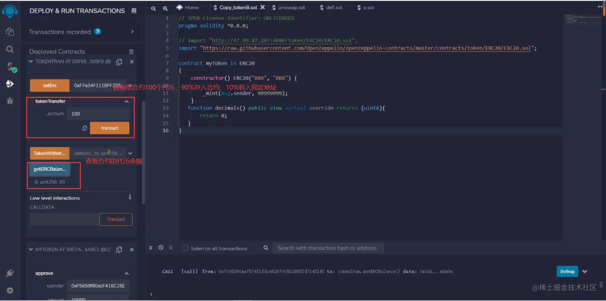Click the '_mint(msg.sender, 99999999);' code line
This screenshot has width=606, height=301.
coord(245,93)
